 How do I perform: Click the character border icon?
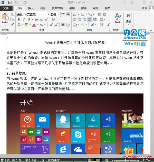click(68, 14)
